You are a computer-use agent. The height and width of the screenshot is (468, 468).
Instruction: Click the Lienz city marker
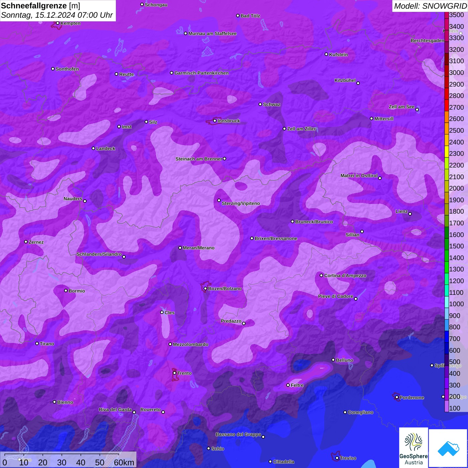click(410, 214)
